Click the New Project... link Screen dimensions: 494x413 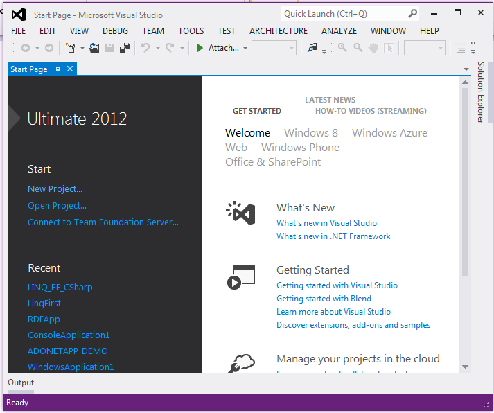pos(55,189)
